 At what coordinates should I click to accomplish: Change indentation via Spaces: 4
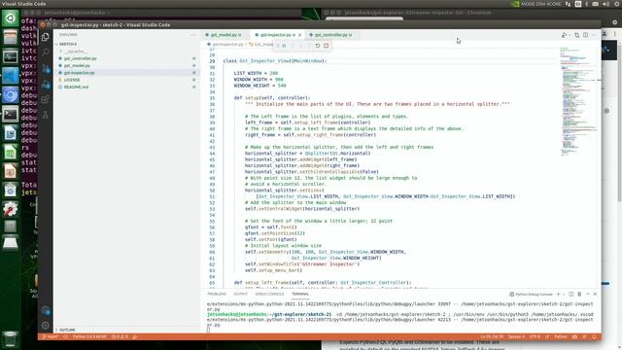click(x=516, y=337)
